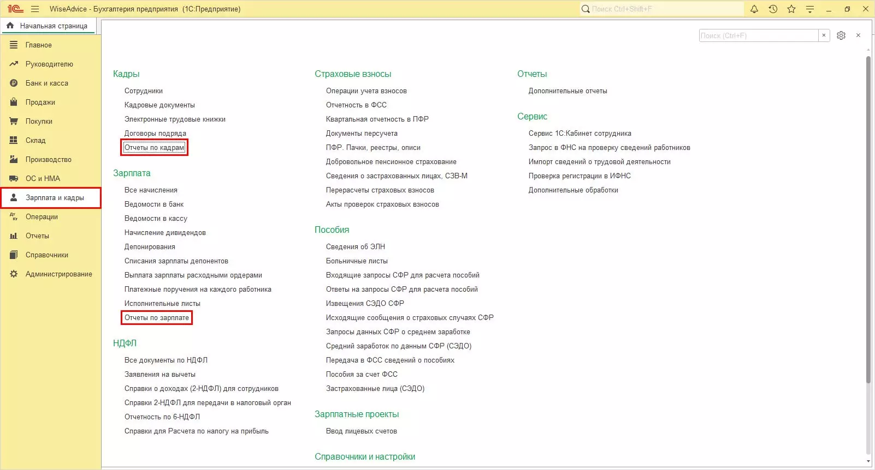Click the Покупки cart icon
Screen dimensions: 875x470
click(x=14, y=121)
